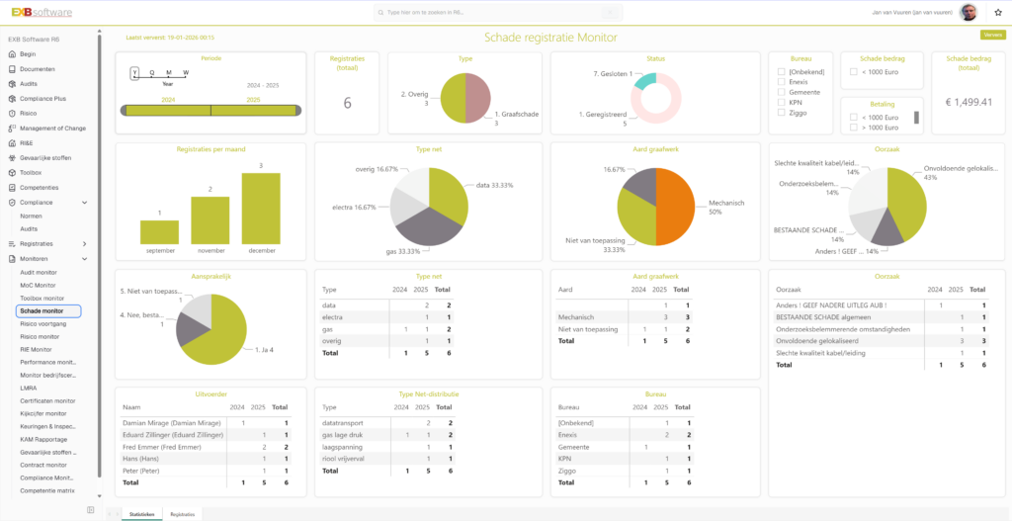Collapse the Compliance menu chevron
Viewport: 1012px width, 521px height.
[85, 202]
